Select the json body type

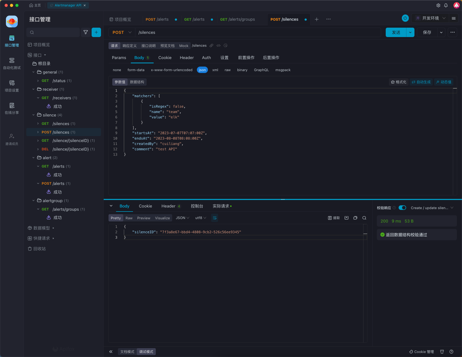click(x=202, y=70)
